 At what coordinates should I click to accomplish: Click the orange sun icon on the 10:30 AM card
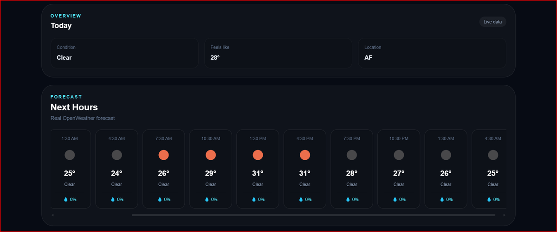(211, 155)
